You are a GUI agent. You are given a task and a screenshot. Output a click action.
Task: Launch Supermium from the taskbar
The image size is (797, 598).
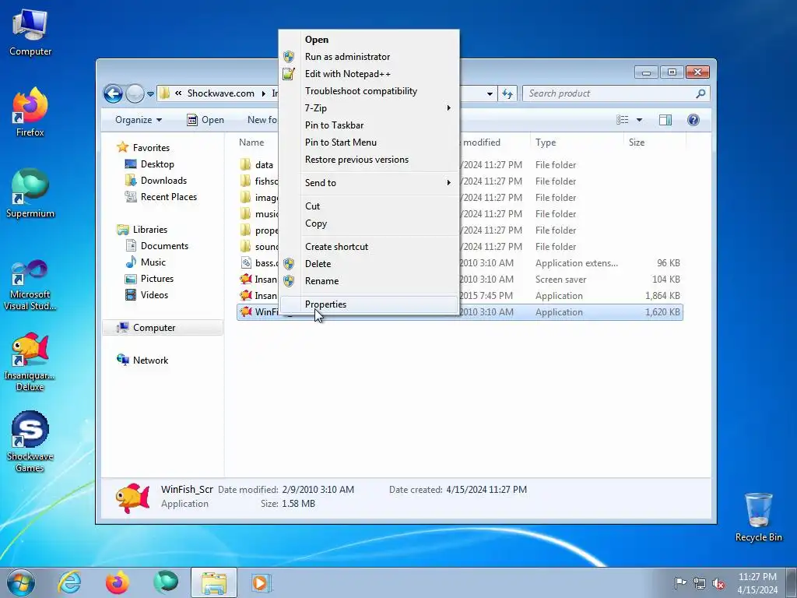(x=166, y=582)
